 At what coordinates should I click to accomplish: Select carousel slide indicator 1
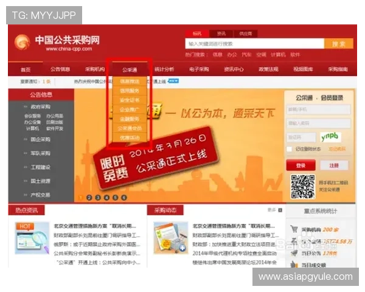[x=80, y=198]
